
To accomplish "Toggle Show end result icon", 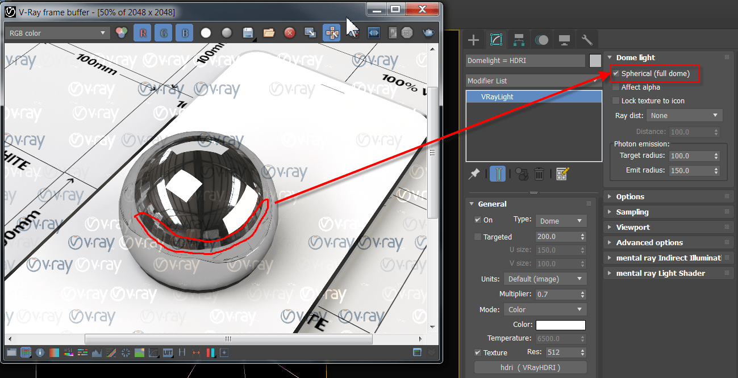I will [498, 174].
